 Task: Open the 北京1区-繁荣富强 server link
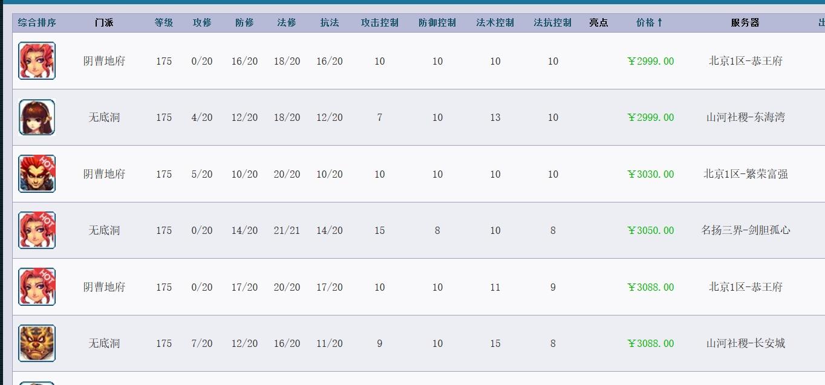(745, 174)
